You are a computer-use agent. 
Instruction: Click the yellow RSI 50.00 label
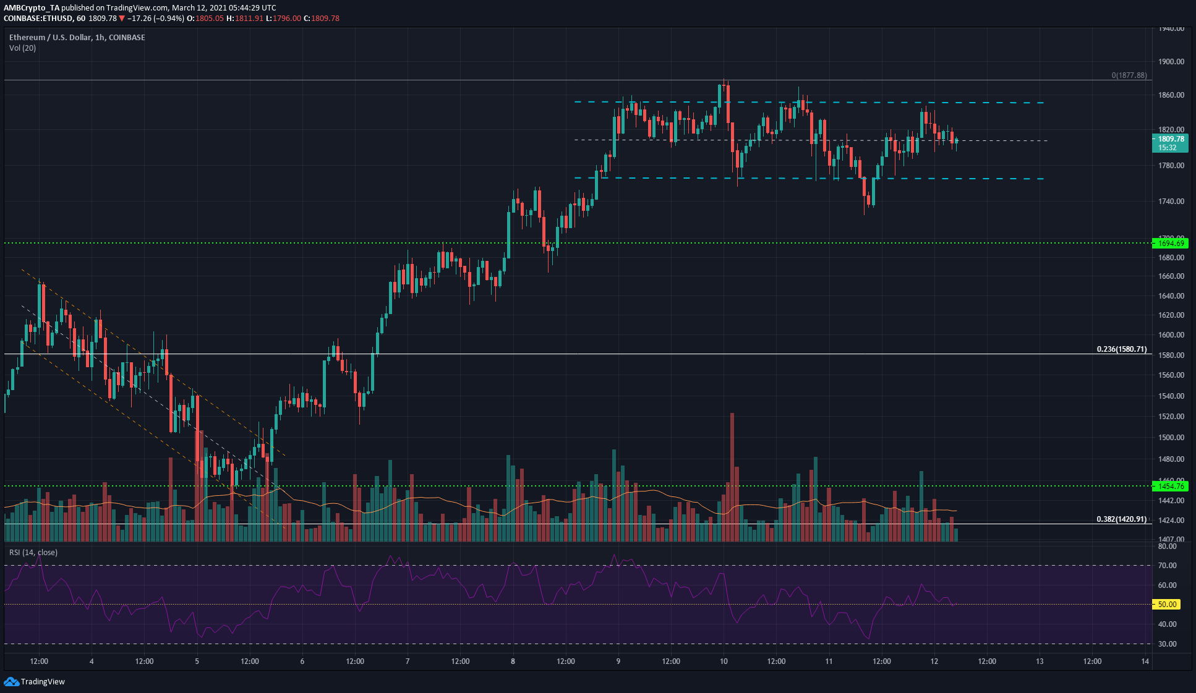pos(1167,604)
